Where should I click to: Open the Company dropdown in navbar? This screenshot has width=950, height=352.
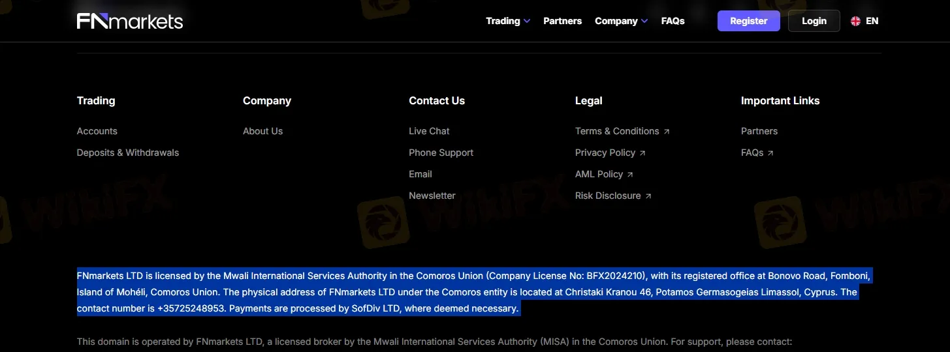coord(621,21)
